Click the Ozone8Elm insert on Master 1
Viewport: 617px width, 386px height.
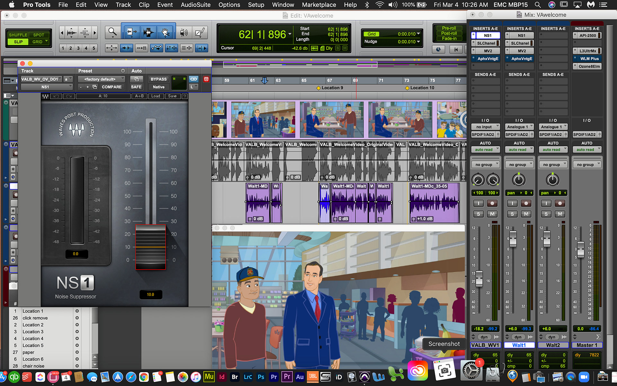click(587, 66)
